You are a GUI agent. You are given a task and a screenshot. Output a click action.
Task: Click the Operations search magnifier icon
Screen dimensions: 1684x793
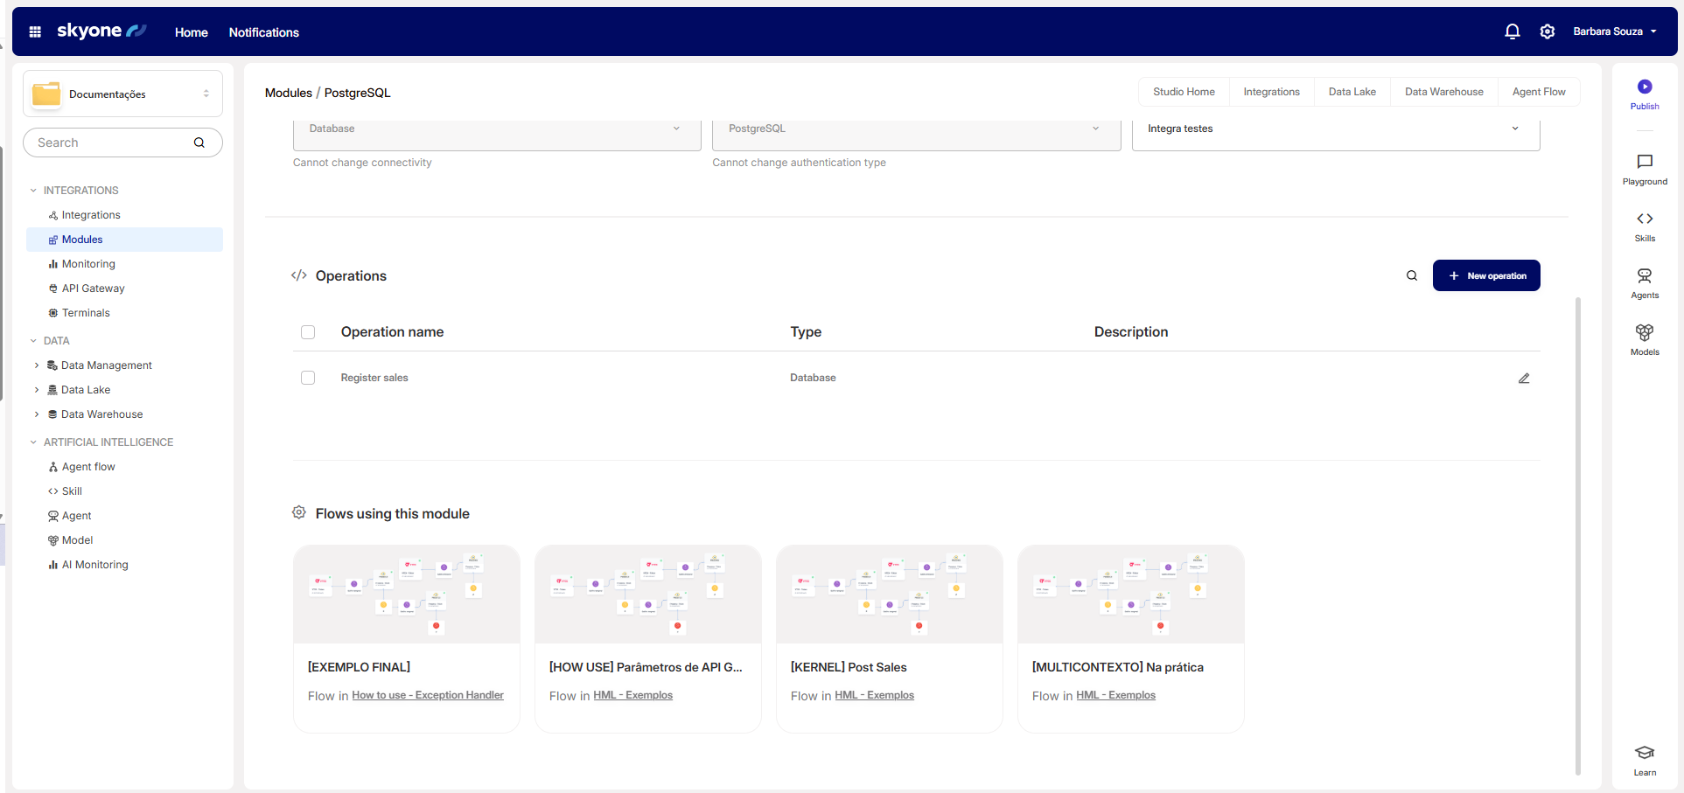pos(1411,275)
